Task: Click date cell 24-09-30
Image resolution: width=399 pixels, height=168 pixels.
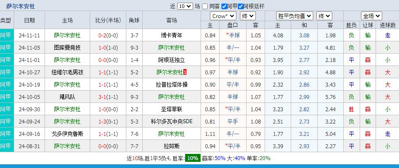Action: point(29,109)
